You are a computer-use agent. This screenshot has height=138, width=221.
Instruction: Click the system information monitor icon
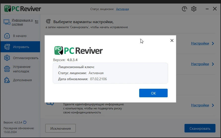(x=7, y=22)
